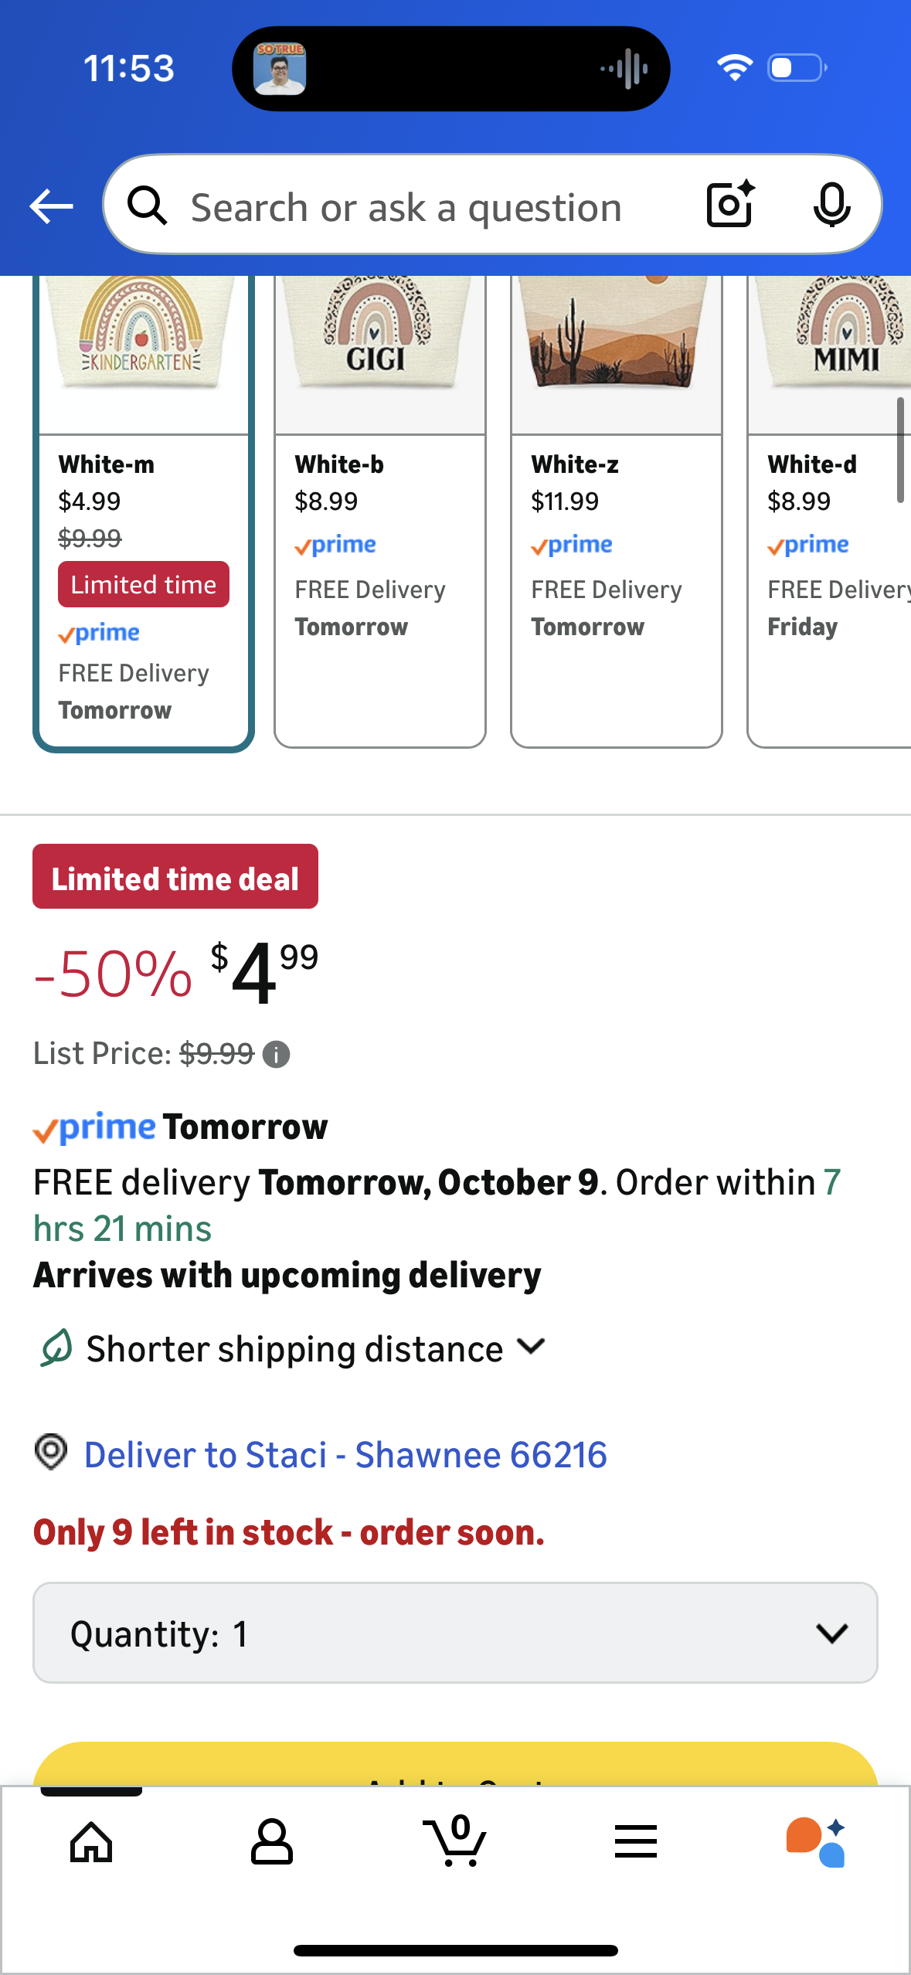Choose the White-d MIMI variant

[x=830, y=510]
